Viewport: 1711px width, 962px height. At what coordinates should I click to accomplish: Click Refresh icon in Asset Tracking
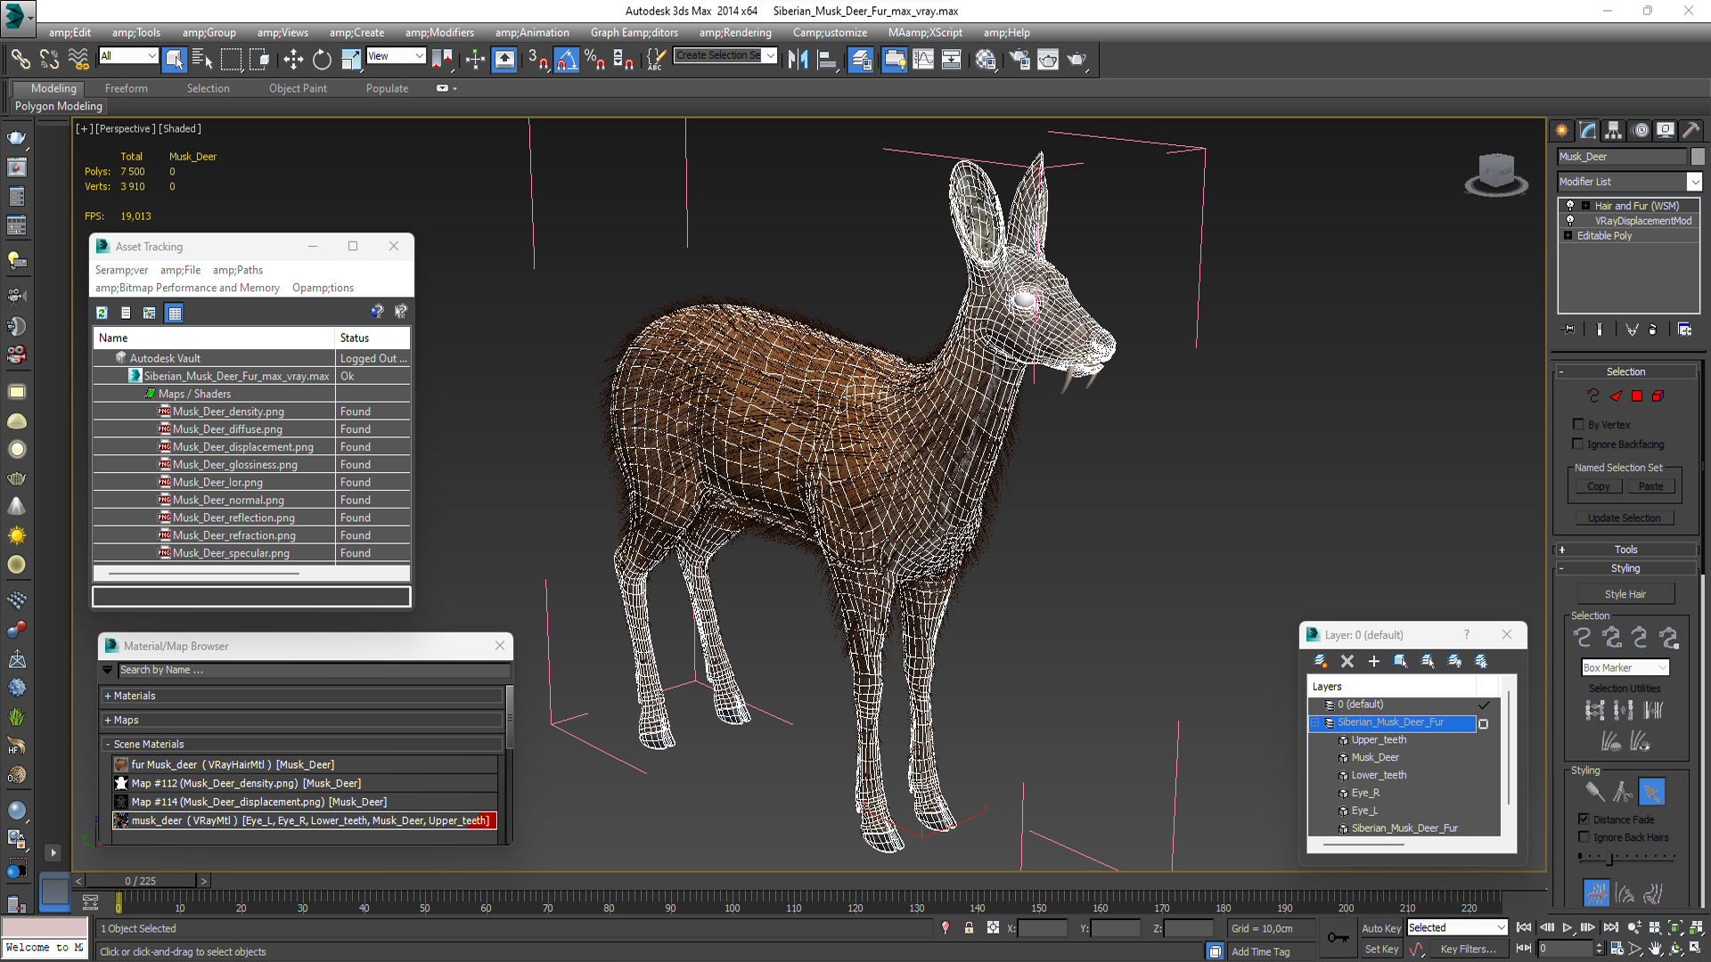pyautogui.click(x=102, y=313)
